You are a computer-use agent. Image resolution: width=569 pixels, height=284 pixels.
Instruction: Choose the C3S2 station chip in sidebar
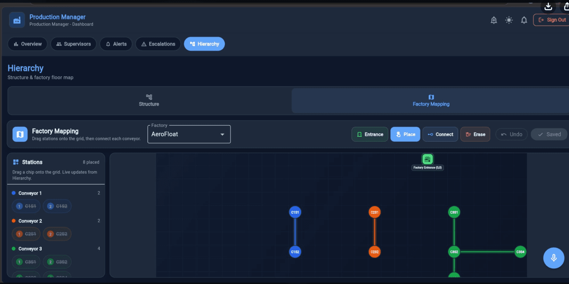57,262
